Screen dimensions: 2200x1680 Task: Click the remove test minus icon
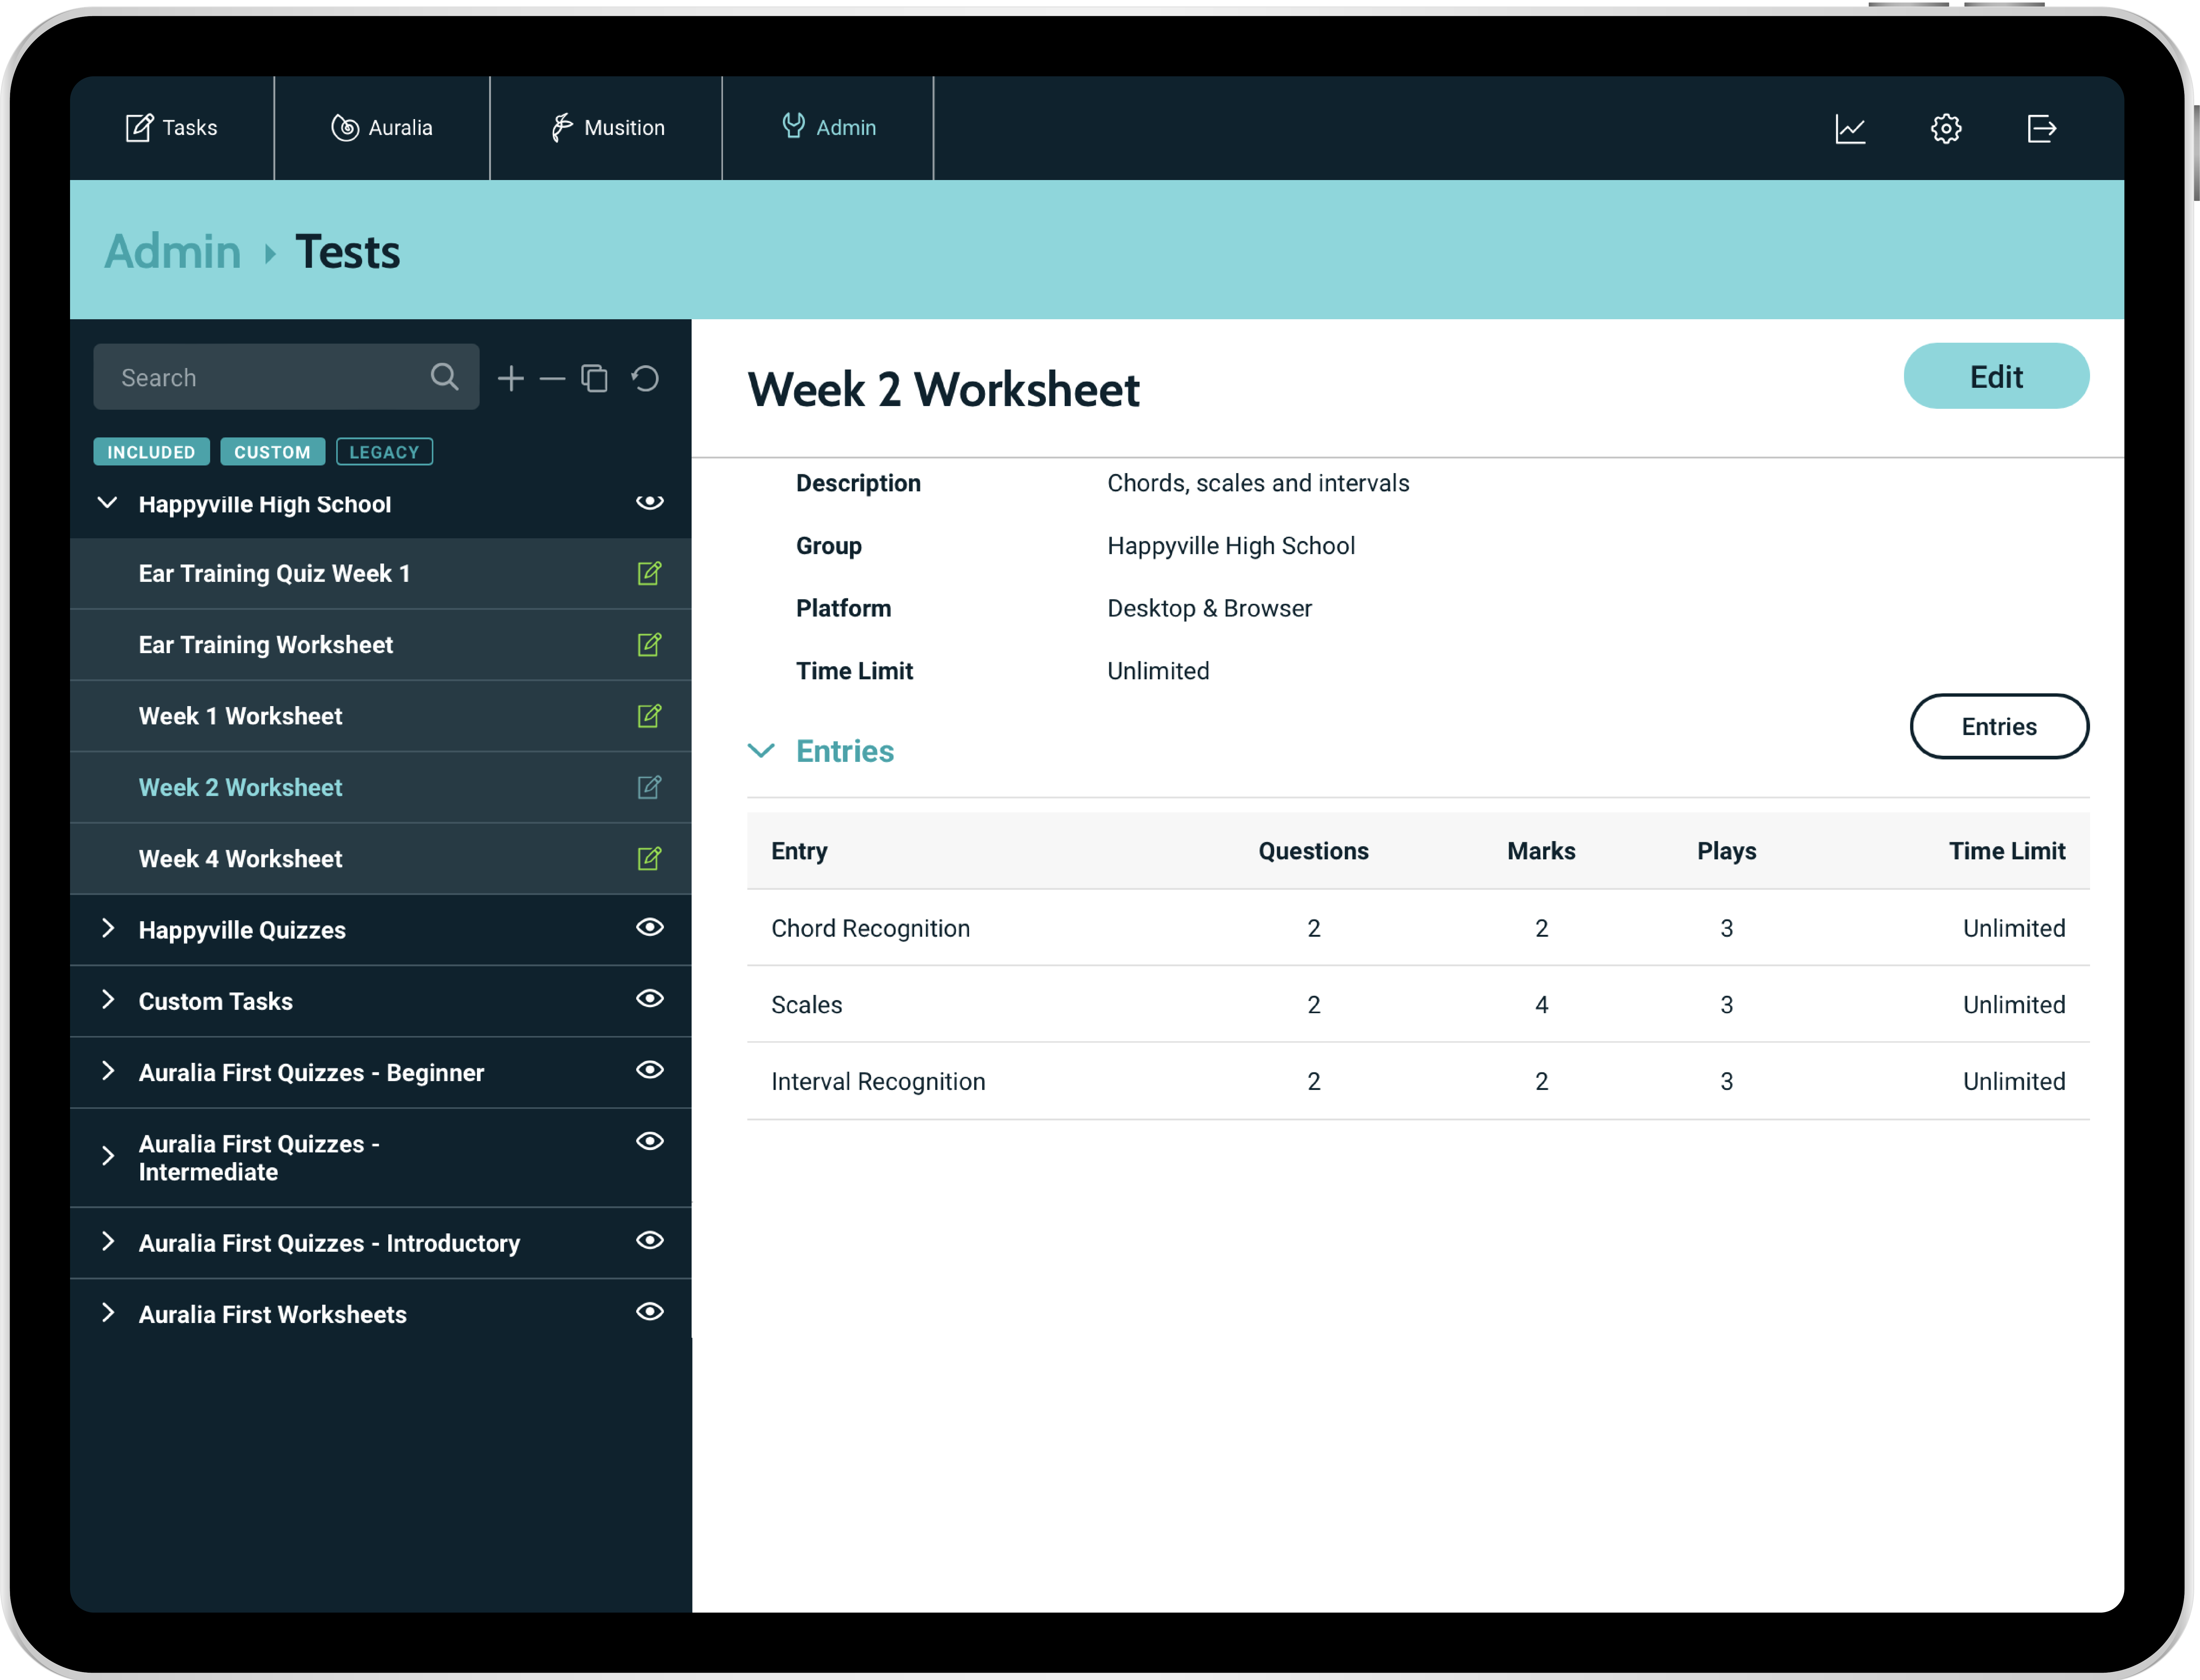[552, 378]
